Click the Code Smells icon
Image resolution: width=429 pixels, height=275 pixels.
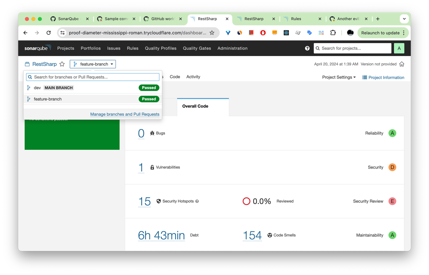pyautogui.click(x=269, y=235)
